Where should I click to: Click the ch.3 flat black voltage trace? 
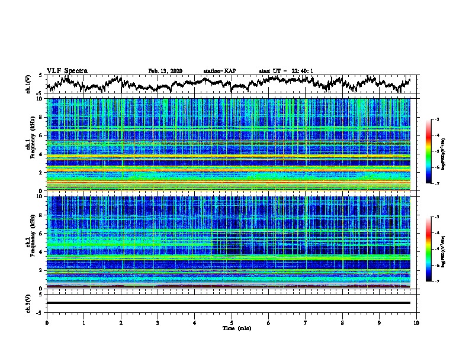[x=228, y=303]
